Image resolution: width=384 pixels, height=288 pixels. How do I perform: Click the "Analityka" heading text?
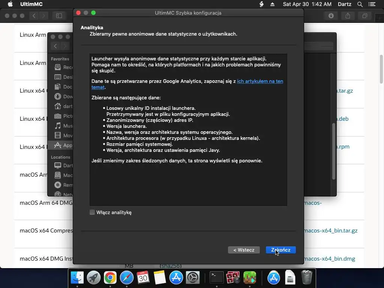point(92,28)
